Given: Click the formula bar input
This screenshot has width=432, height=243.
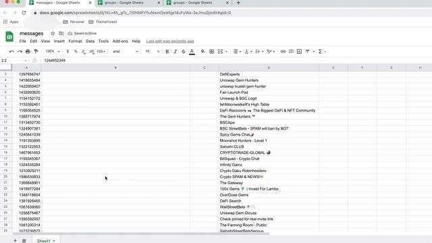Looking at the screenshot, I should [x=237, y=60].
